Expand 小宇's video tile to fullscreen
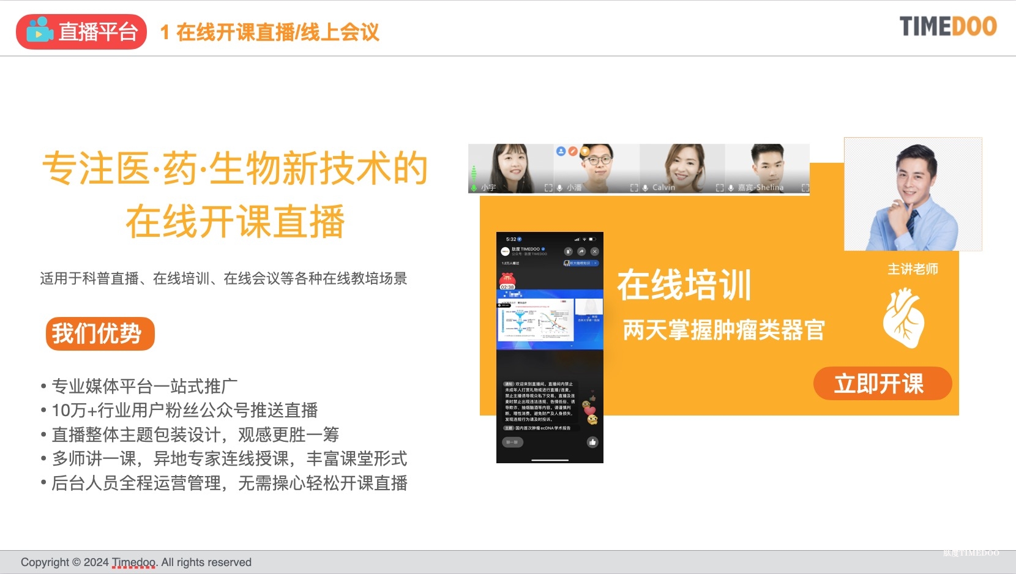This screenshot has height=574, width=1016. [x=548, y=188]
